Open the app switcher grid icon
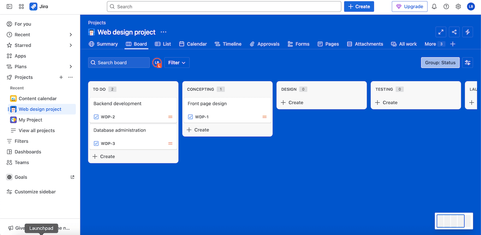 point(21,7)
